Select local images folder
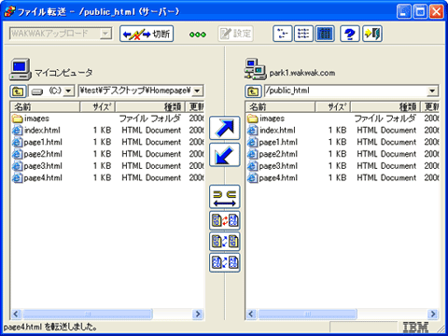Screen dimensions: 448x336 [x=31, y=119]
